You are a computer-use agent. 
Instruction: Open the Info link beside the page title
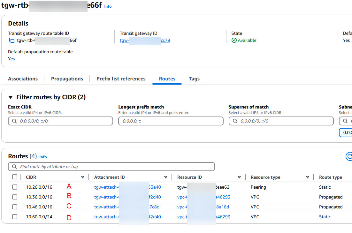coord(108,6)
